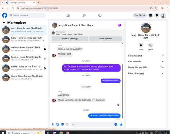
Task: Open the Chrome three-dot menu
Action: click(167, 8)
